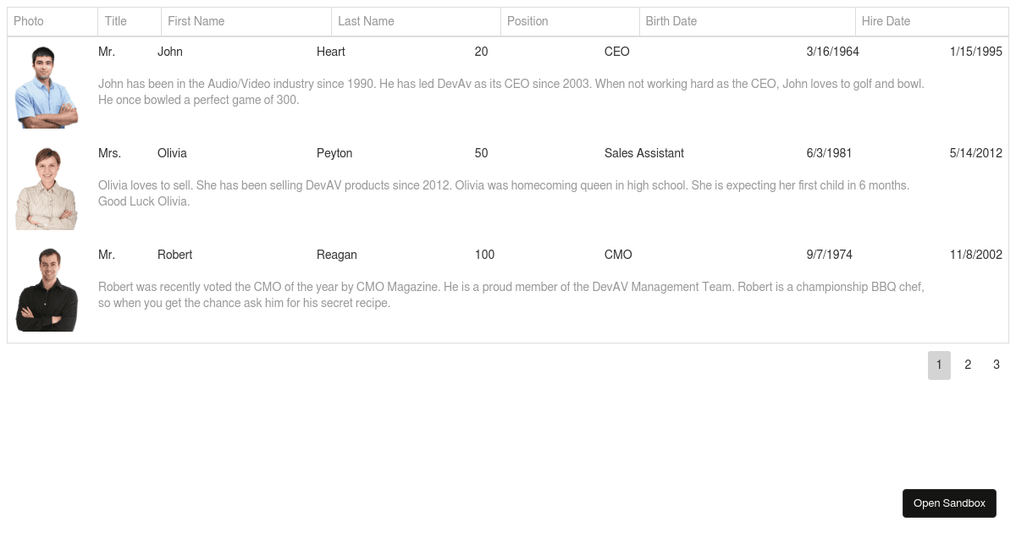Click the Sales Assistant position cell

[x=644, y=153]
